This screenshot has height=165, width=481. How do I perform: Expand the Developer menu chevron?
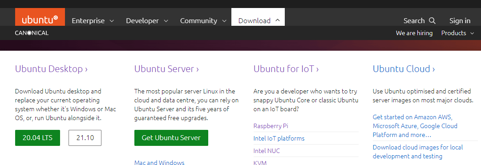166,21
